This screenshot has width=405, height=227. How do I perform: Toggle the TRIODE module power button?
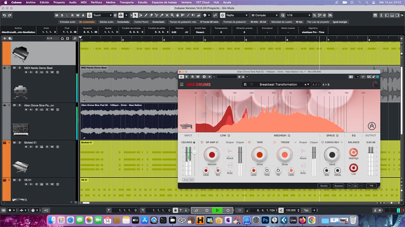[x=275, y=142]
